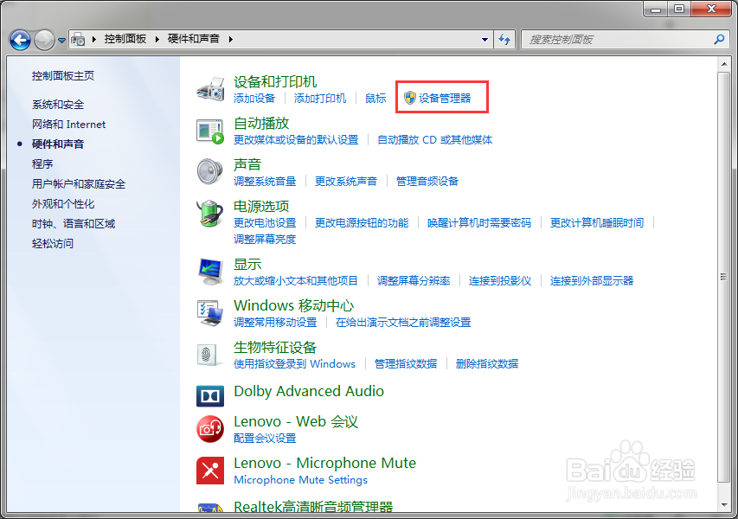738x519 pixels.
Task: Click the AutoPlay icon
Action: tap(210, 131)
